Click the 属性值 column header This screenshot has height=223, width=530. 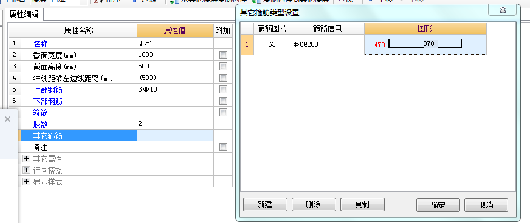click(175, 31)
